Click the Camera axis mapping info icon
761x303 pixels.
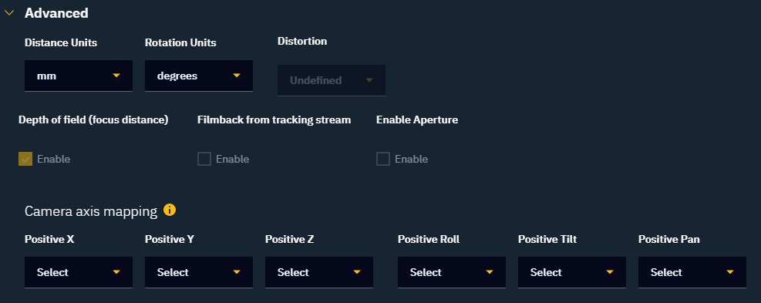point(170,210)
